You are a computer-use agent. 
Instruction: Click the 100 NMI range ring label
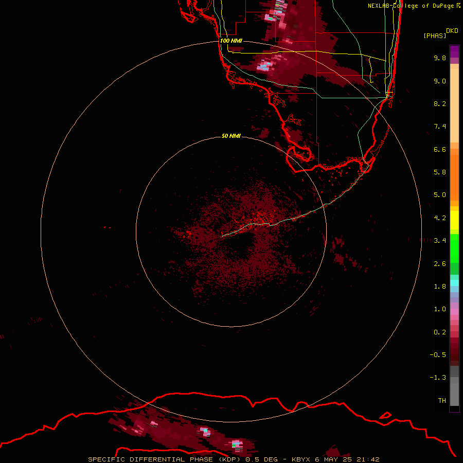tap(231, 41)
